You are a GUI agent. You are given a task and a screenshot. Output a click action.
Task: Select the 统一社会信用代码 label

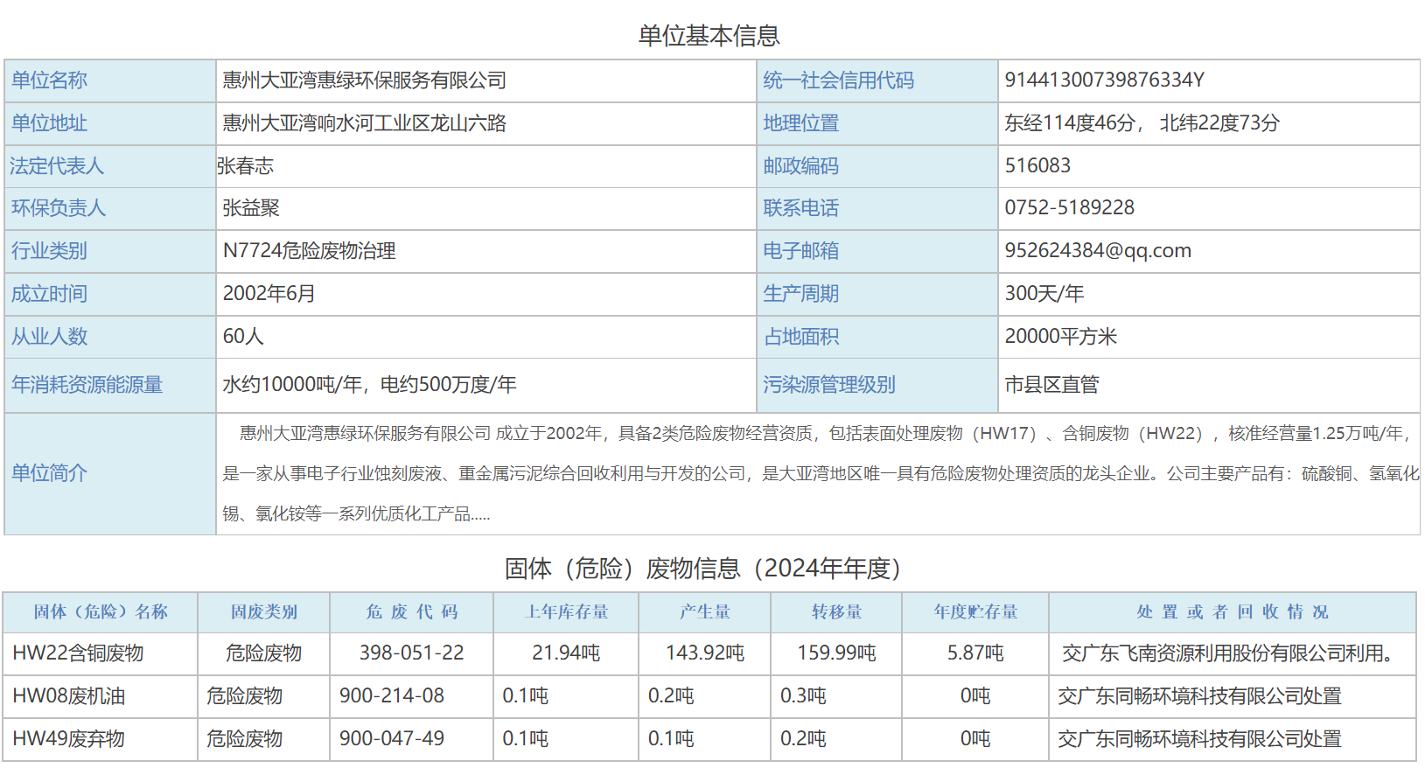(838, 80)
